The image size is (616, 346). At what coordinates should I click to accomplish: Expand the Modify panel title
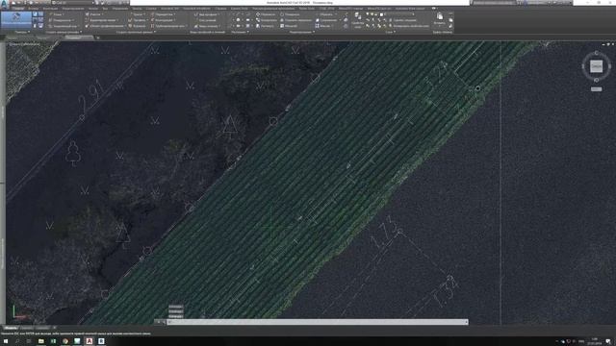[301, 32]
